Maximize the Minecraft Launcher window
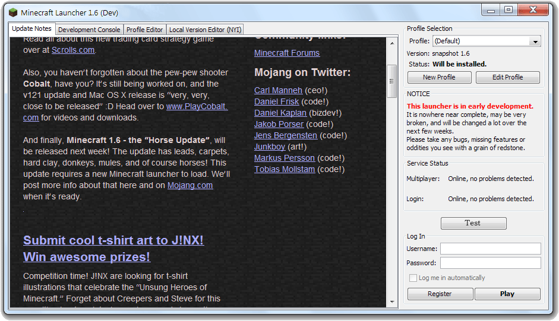 click(509, 10)
